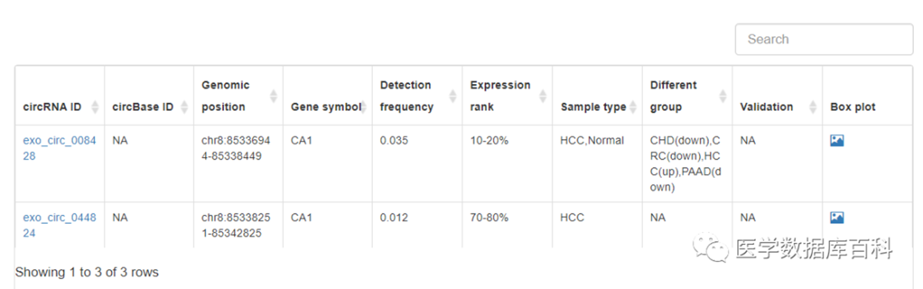
Task: Select the Box plot column header
Action: (853, 106)
